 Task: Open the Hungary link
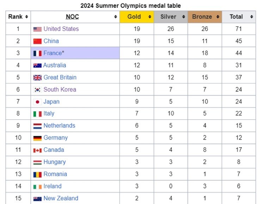click(55, 162)
